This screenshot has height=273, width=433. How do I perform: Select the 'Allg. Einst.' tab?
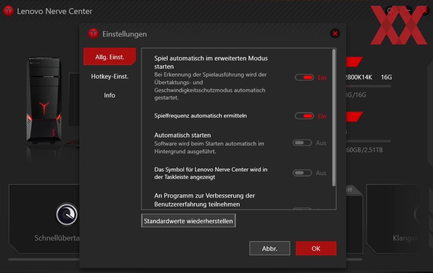110,57
